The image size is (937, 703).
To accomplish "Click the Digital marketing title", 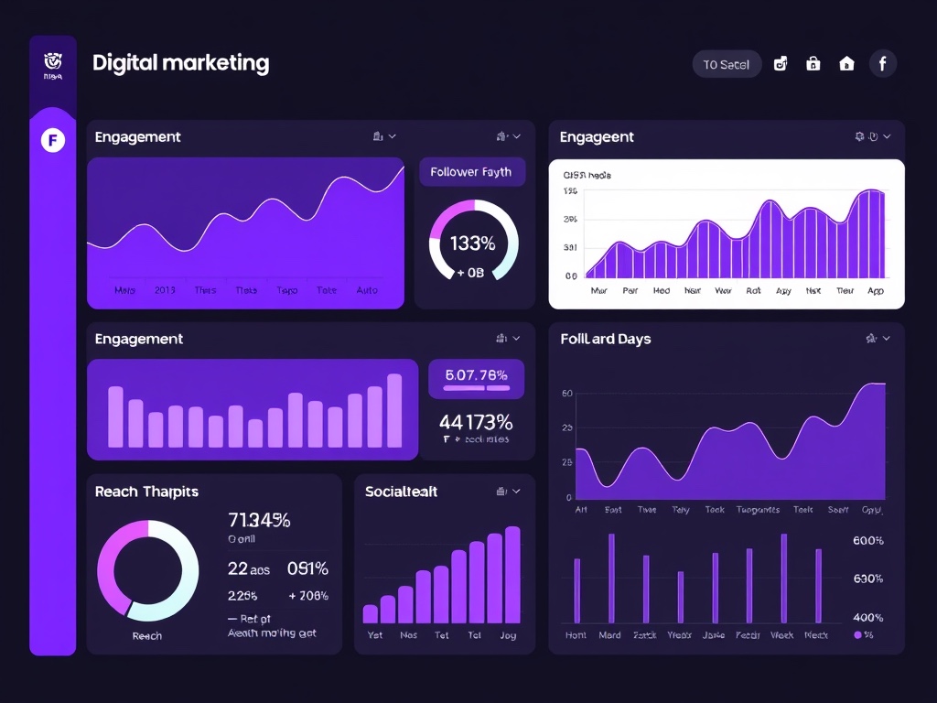I will (180, 63).
